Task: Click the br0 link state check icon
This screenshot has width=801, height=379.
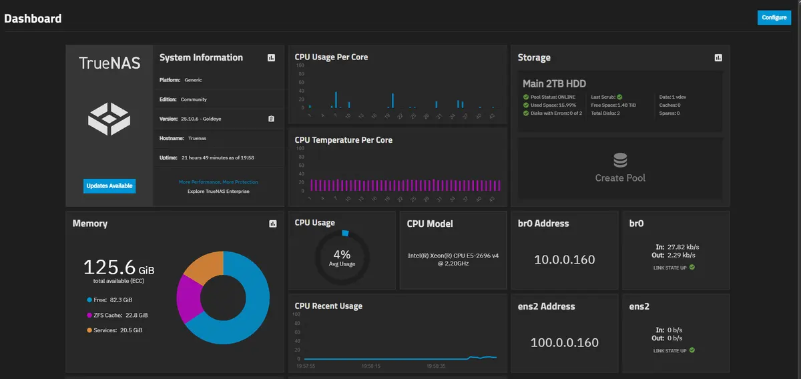Action: click(692, 268)
